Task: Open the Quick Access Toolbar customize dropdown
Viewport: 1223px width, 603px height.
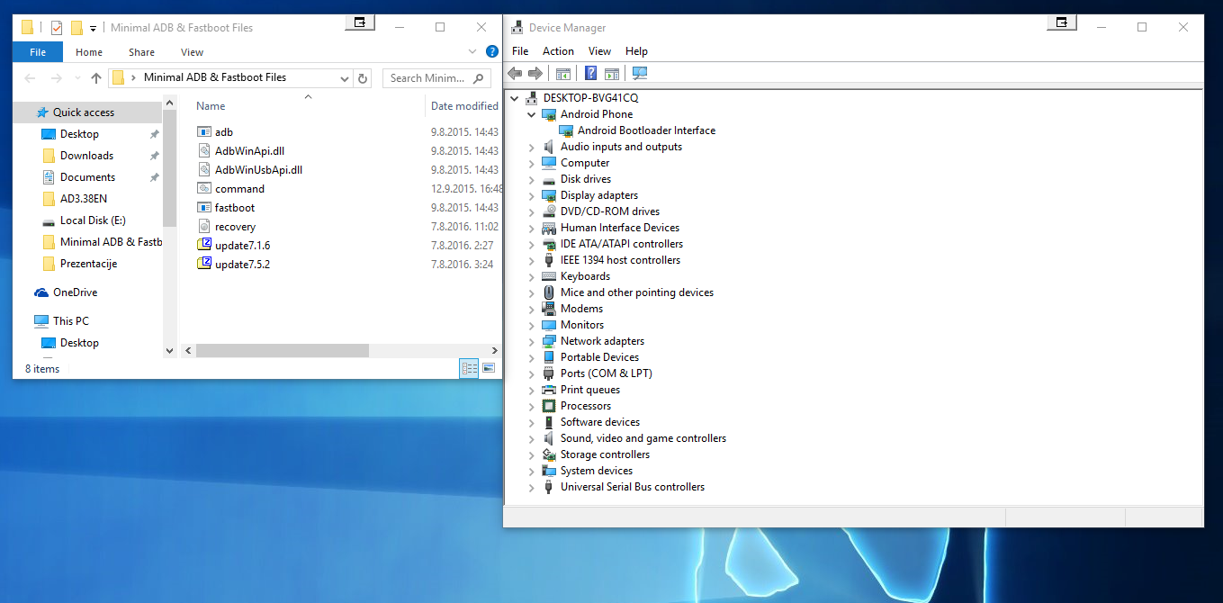Action: point(93,28)
